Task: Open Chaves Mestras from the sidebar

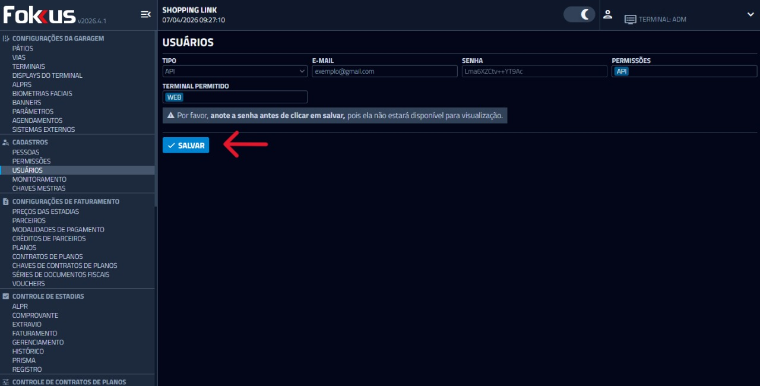Action: pyautogui.click(x=39, y=189)
